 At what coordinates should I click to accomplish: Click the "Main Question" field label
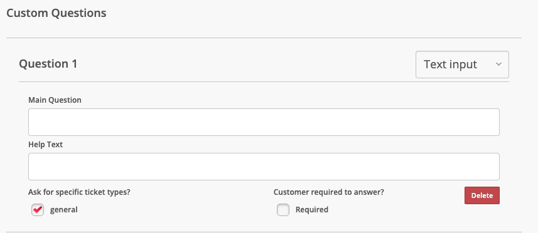55,100
